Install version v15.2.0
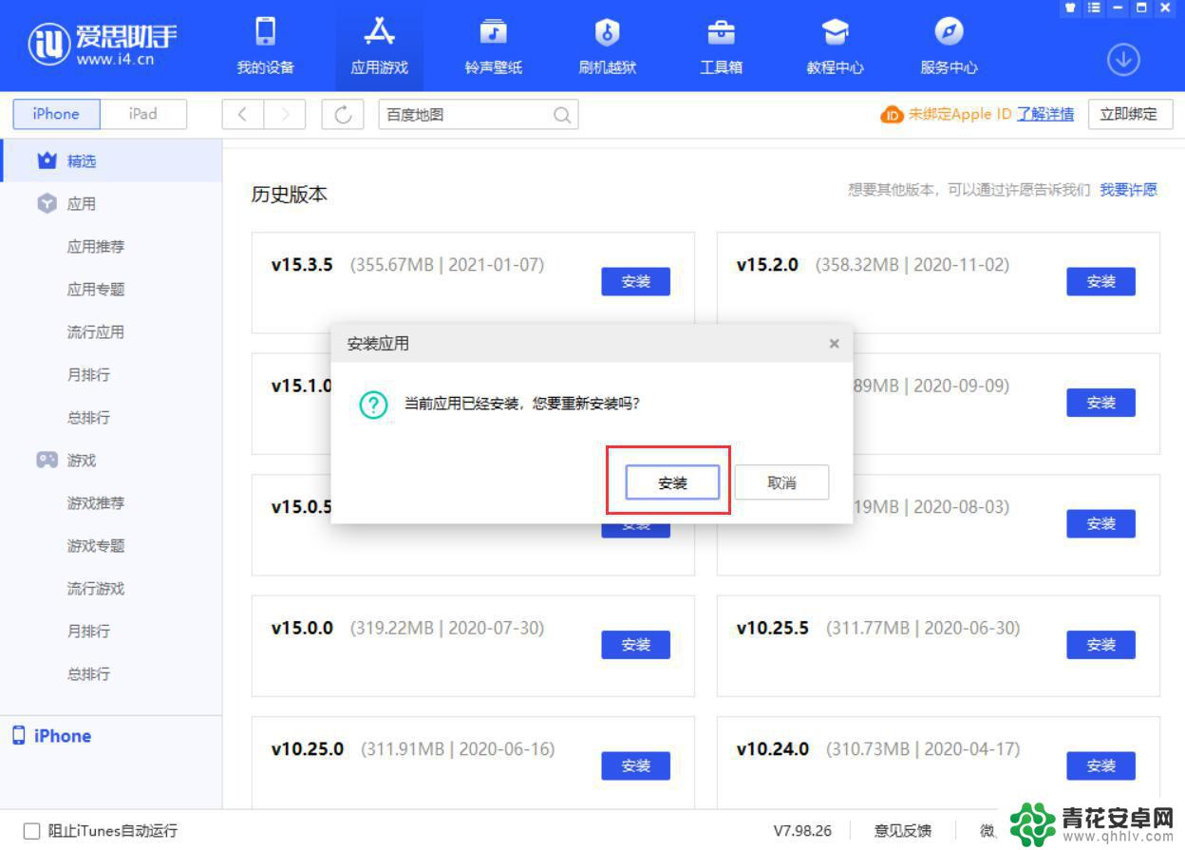1185x850 pixels. click(1100, 281)
